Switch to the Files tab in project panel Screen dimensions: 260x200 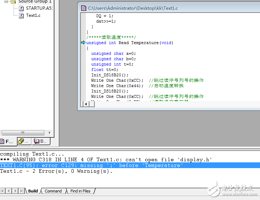[8, 142]
